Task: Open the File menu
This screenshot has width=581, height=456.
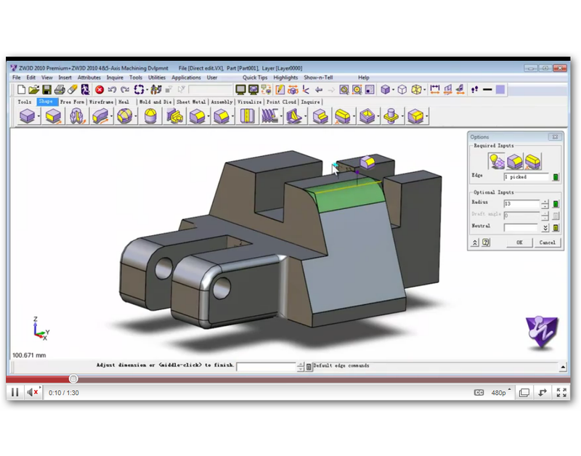Action: (x=16, y=78)
